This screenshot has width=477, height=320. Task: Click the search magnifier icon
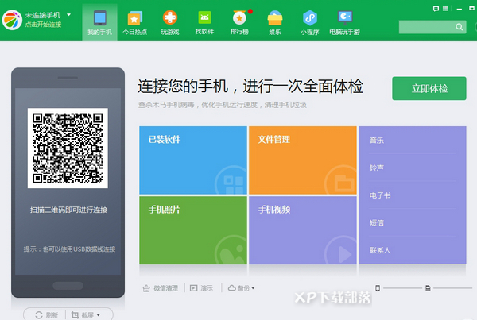click(460, 27)
